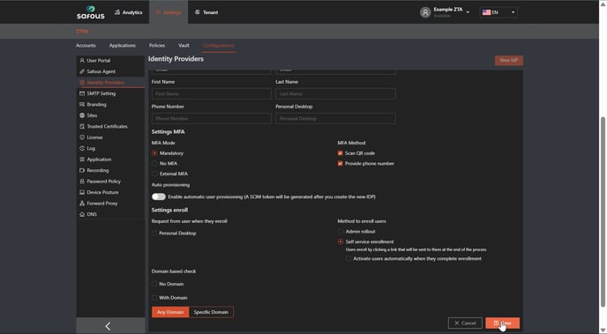Expand Example ZTA user account menu
Viewport: 607px width, 334px height.
[446, 12]
